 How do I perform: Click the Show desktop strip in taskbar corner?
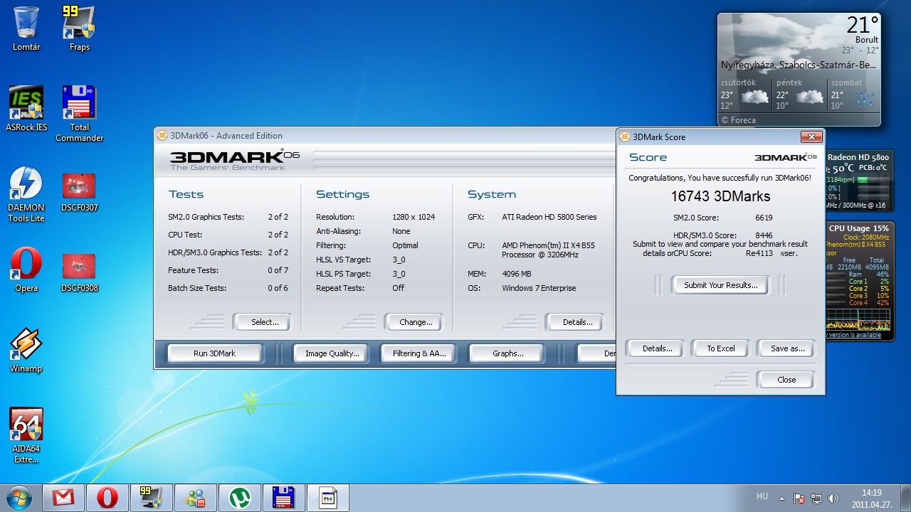[905, 498]
